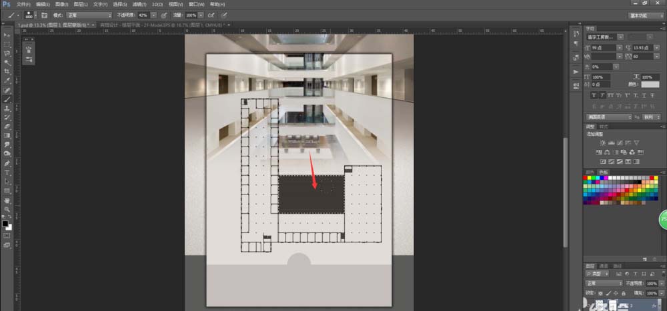Click the Hue/Saturation adjustment icon
Screen dimensions: 667x311
[x=599, y=152]
